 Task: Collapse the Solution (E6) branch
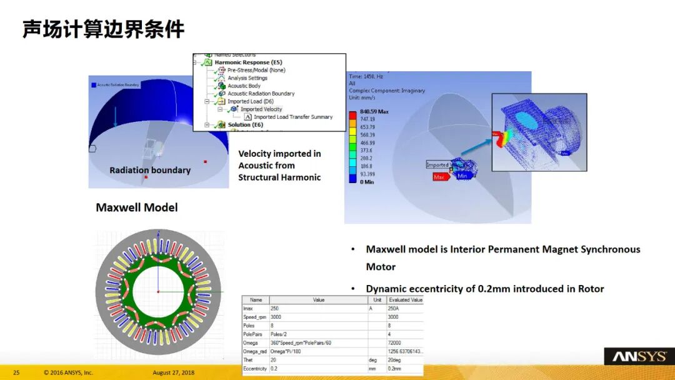(x=207, y=125)
